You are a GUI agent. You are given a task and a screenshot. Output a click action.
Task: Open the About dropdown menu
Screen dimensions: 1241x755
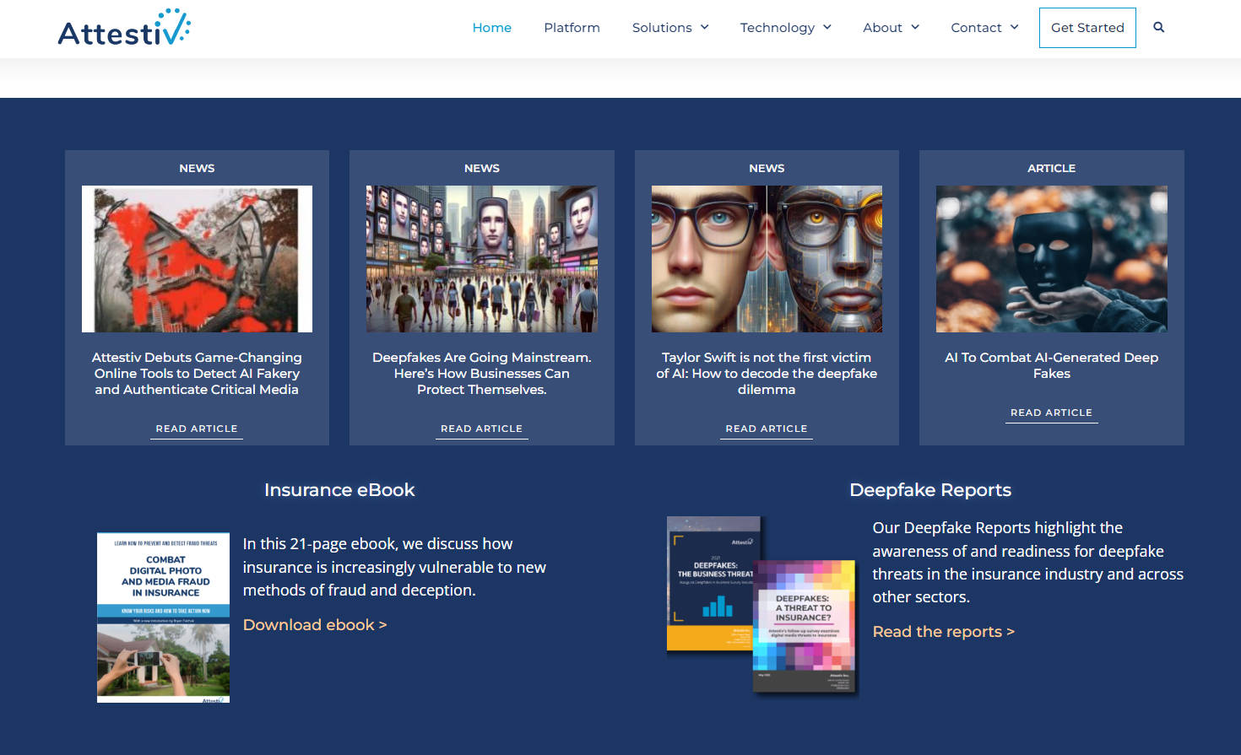point(891,28)
